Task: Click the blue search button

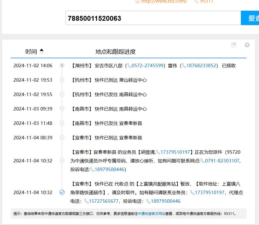Action: 250,18
